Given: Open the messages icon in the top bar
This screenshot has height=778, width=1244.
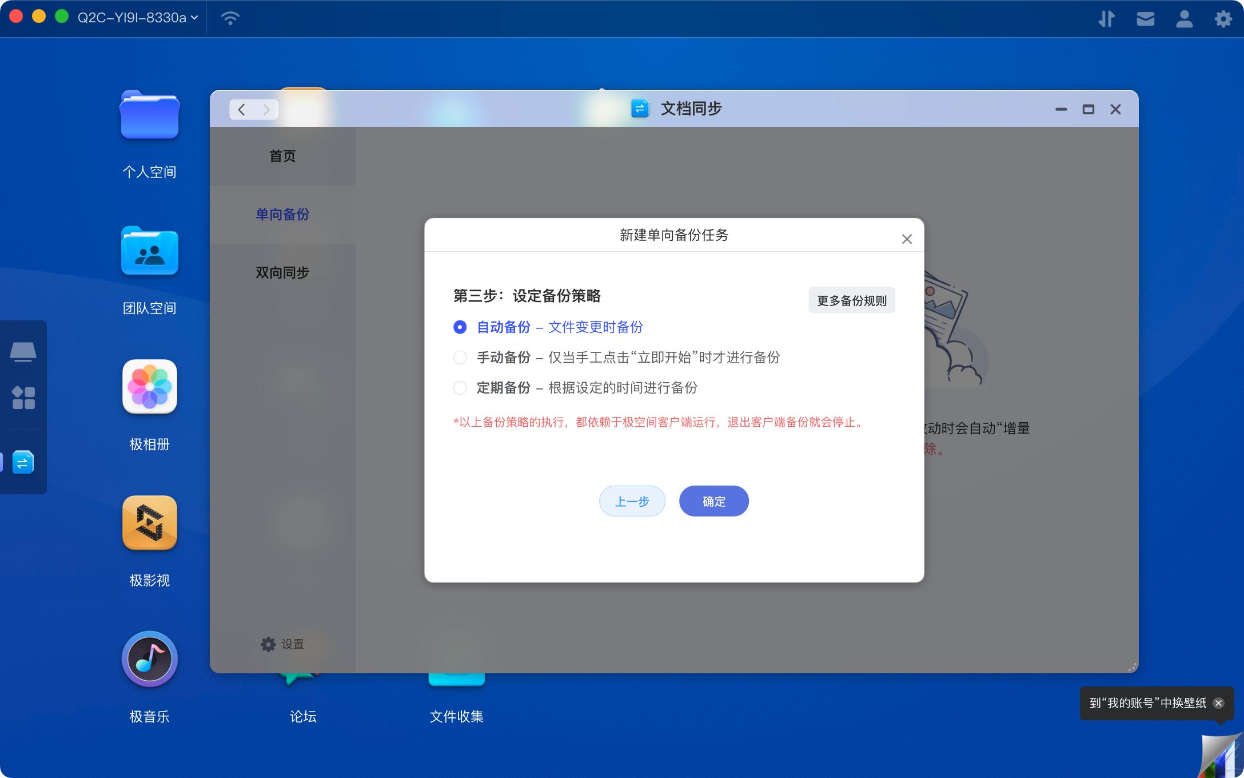Looking at the screenshot, I should (1145, 18).
